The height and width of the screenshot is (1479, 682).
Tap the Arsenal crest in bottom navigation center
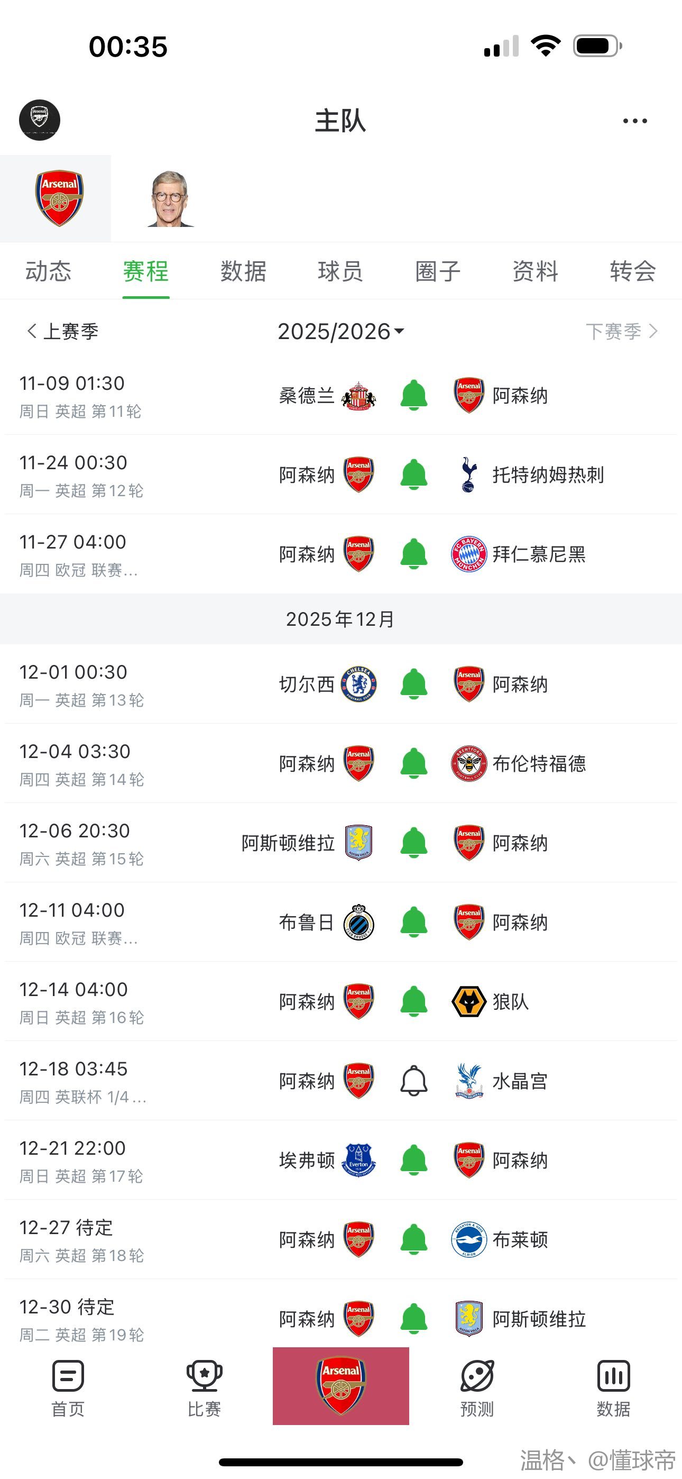click(341, 1385)
